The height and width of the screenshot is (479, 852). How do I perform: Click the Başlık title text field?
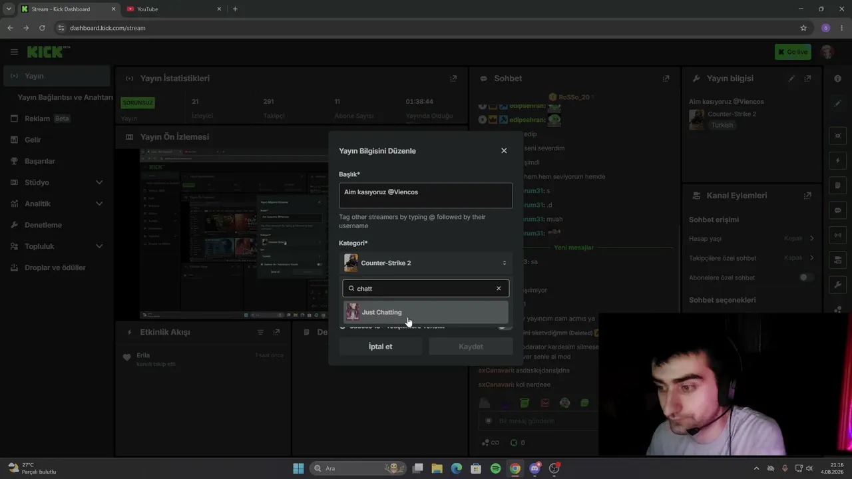pyautogui.click(x=426, y=196)
